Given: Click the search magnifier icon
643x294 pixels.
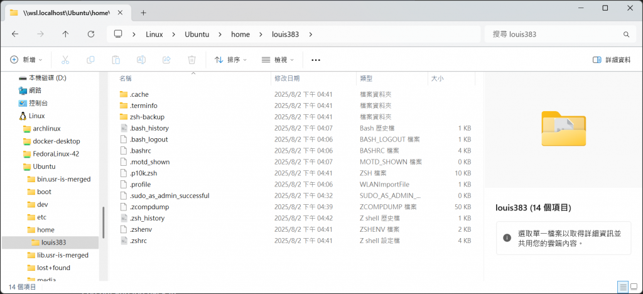Looking at the screenshot, I should click(626, 35).
